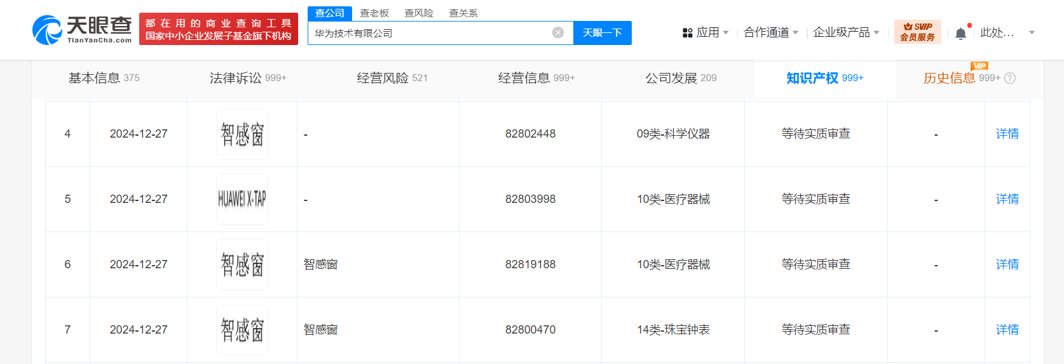Click the TianYanCha logo

(x=82, y=30)
